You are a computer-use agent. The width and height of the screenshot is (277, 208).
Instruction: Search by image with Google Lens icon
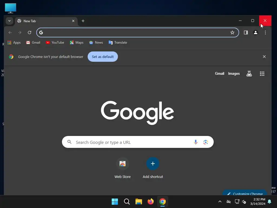pos(206,142)
